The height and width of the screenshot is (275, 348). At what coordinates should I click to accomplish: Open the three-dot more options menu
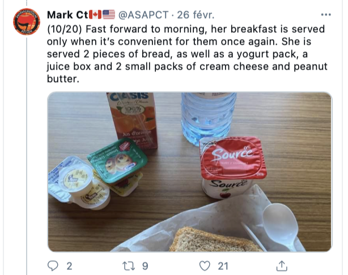click(326, 15)
